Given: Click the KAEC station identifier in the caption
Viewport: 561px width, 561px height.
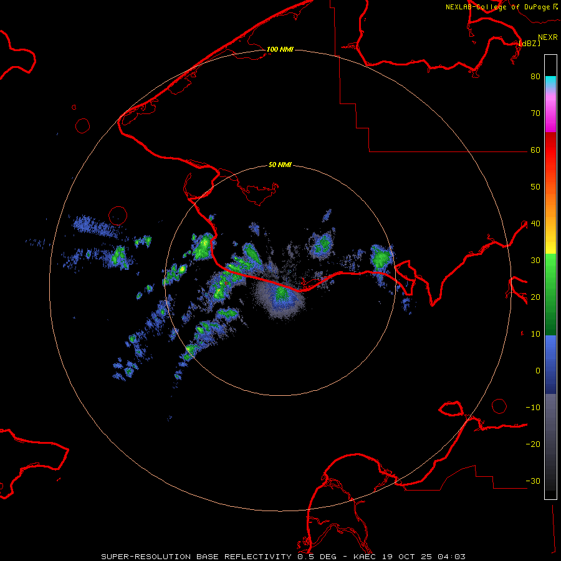Looking at the screenshot, I should [365, 557].
